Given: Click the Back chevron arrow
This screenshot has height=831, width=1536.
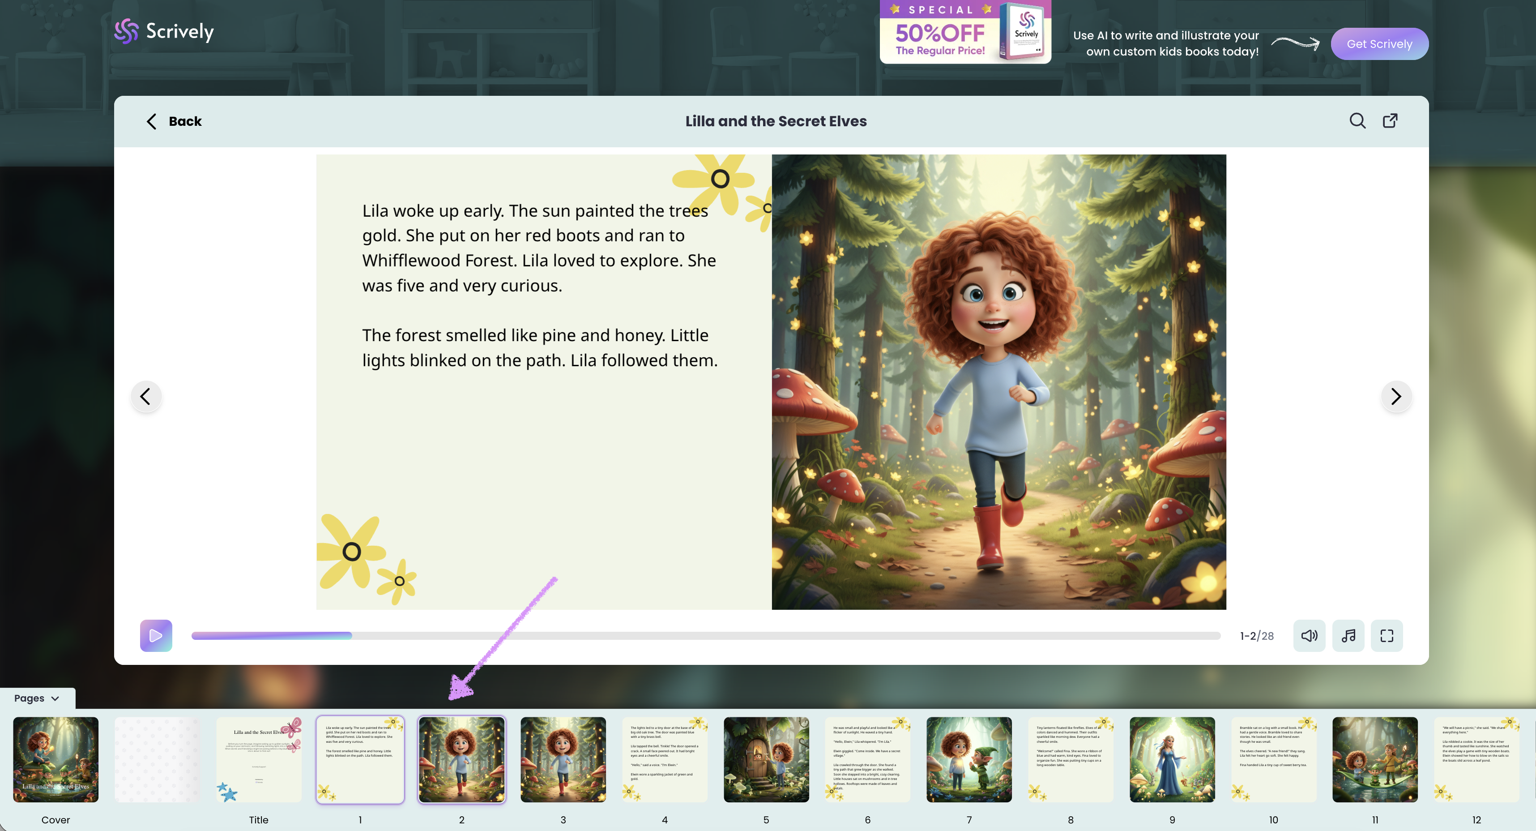Looking at the screenshot, I should click(x=151, y=121).
